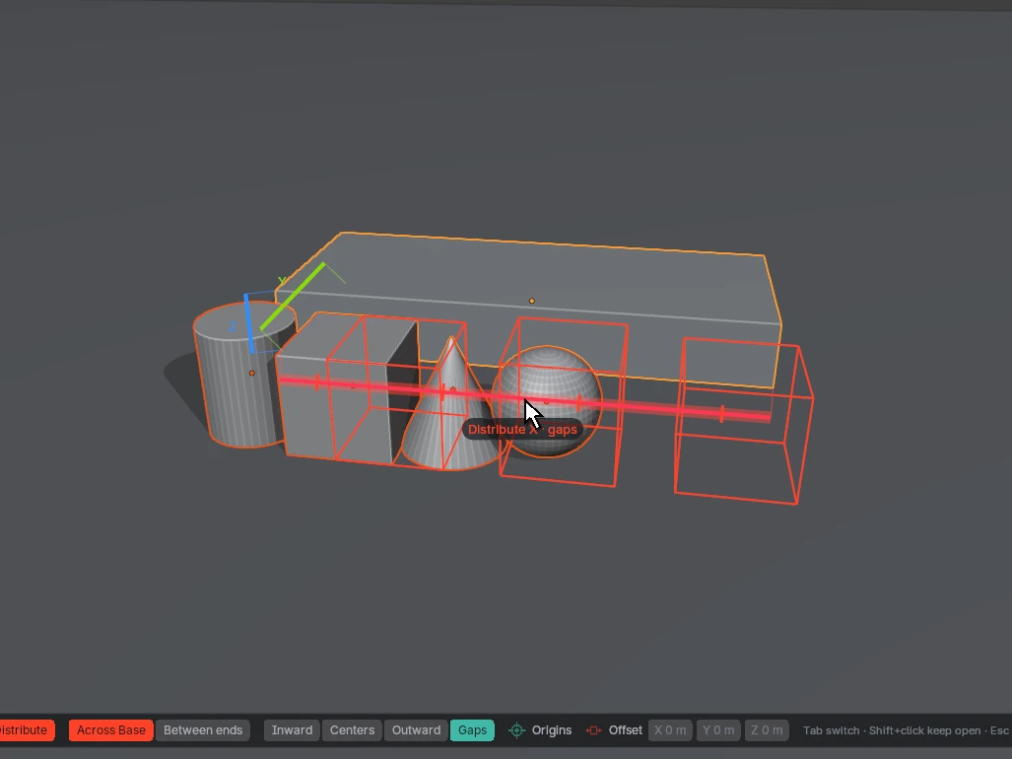Edit the Y 0 m offset field

718,730
